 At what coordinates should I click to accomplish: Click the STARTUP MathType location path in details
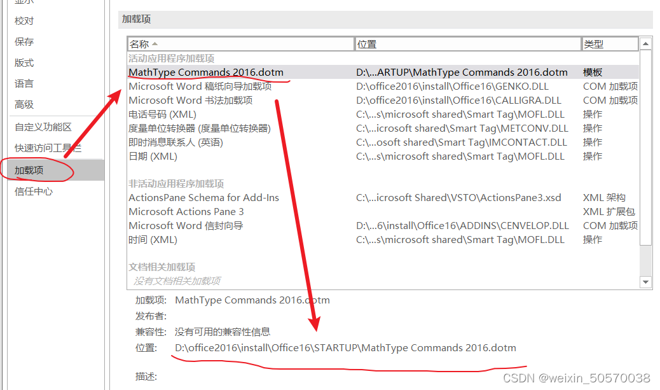345,347
